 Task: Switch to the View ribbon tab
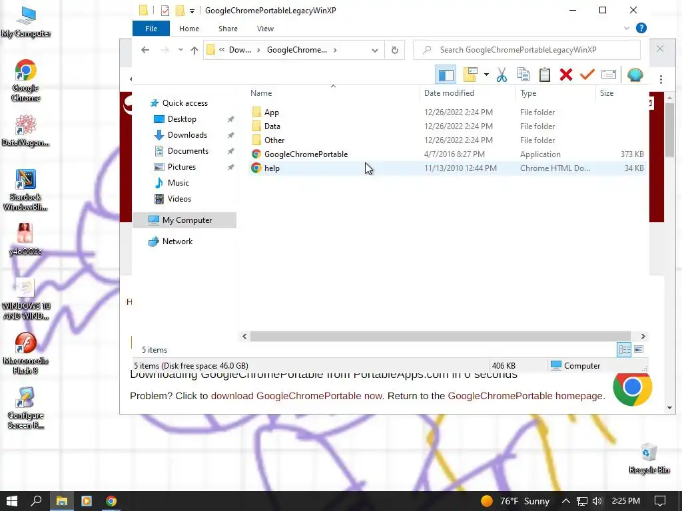point(265,29)
